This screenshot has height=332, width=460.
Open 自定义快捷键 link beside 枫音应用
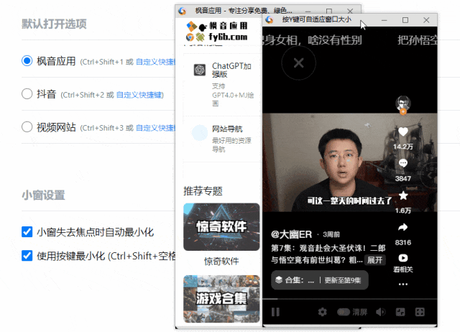pos(155,62)
